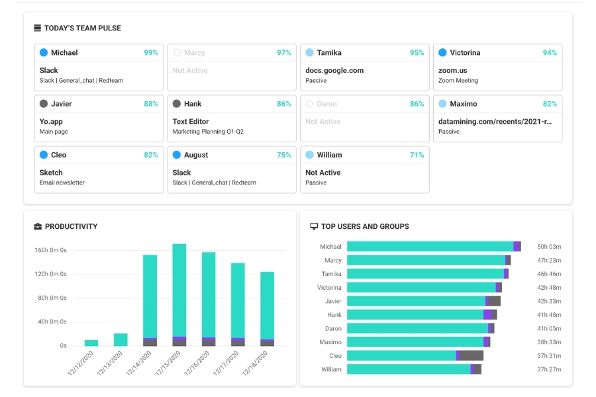Click the 12/15/2020 tallest productivity bar

179,295
